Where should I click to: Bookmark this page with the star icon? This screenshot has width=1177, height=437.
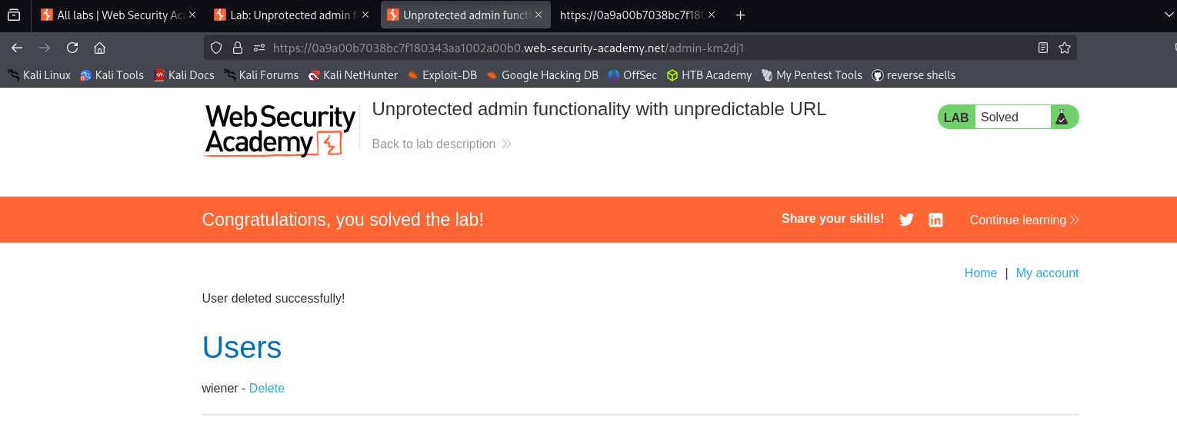pyautogui.click(x=1065, y=48)
